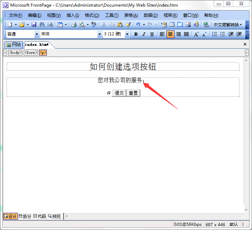Toggle Center alignment
252x230 pixels.
pos(170,34)
